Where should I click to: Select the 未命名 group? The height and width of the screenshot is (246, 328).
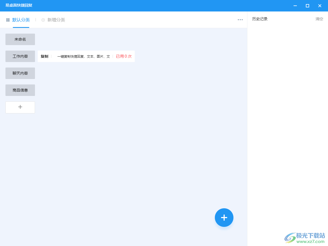[x=20, y=39]
